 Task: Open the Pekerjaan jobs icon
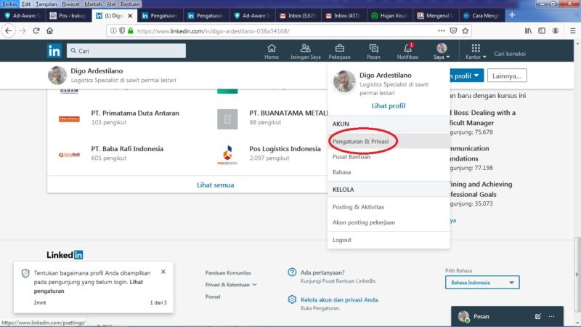(x=339, y=52)
